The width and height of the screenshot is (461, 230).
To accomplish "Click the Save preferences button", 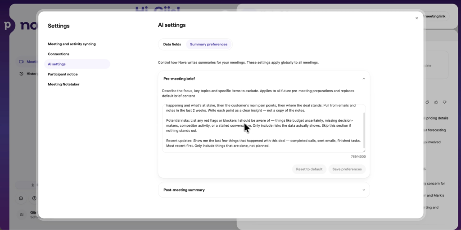I will [347, 169].
